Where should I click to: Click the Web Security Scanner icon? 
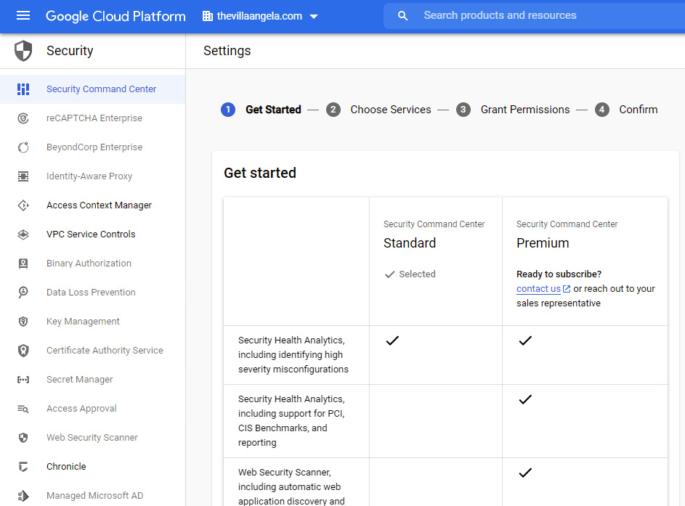(23, 438)
